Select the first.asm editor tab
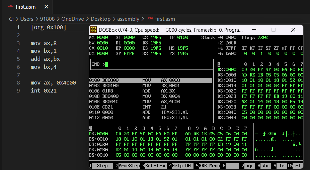The width and height of the screenshot is (310, 170). [28, 7]
